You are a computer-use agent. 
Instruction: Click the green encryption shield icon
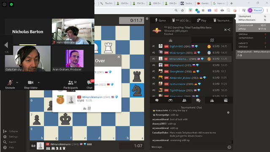click(11, 4)
